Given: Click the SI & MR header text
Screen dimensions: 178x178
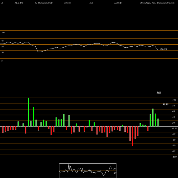Looking at the screenshot, I should pyautogui.click(x=19, y=3).
